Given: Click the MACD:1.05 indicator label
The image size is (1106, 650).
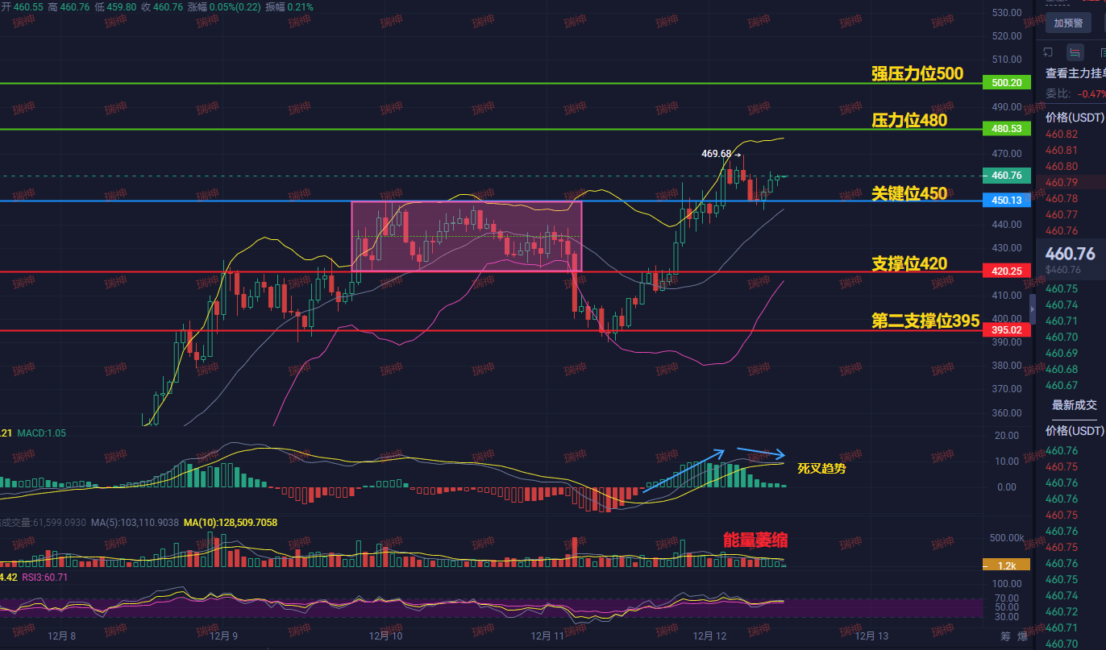Looking at the screenshot, I should point(42,433).
